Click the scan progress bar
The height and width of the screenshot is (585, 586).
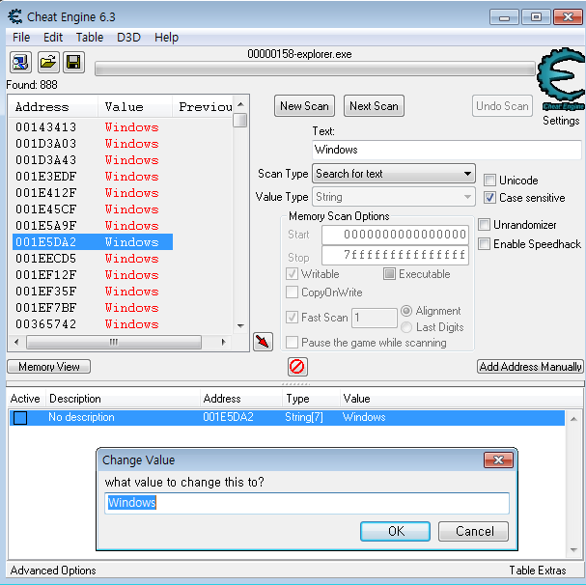pos(315,69)
